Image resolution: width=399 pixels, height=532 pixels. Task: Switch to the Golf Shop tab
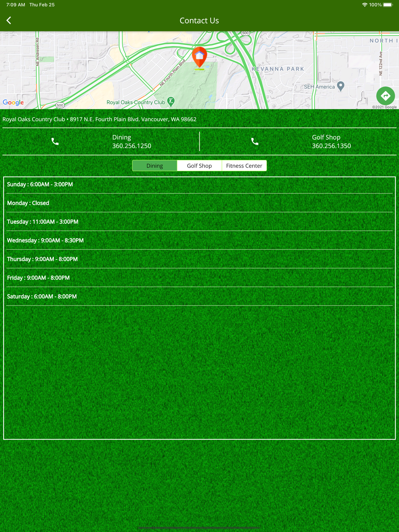click(199, 166)
